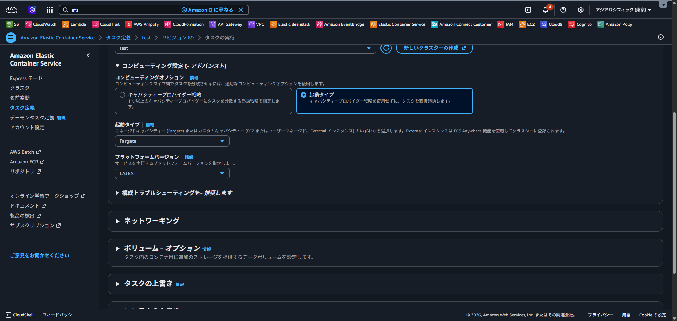Open the AWS Batch external link
Image resolution: width=677 pixels, height=321 pixels.
pos(25,152)
